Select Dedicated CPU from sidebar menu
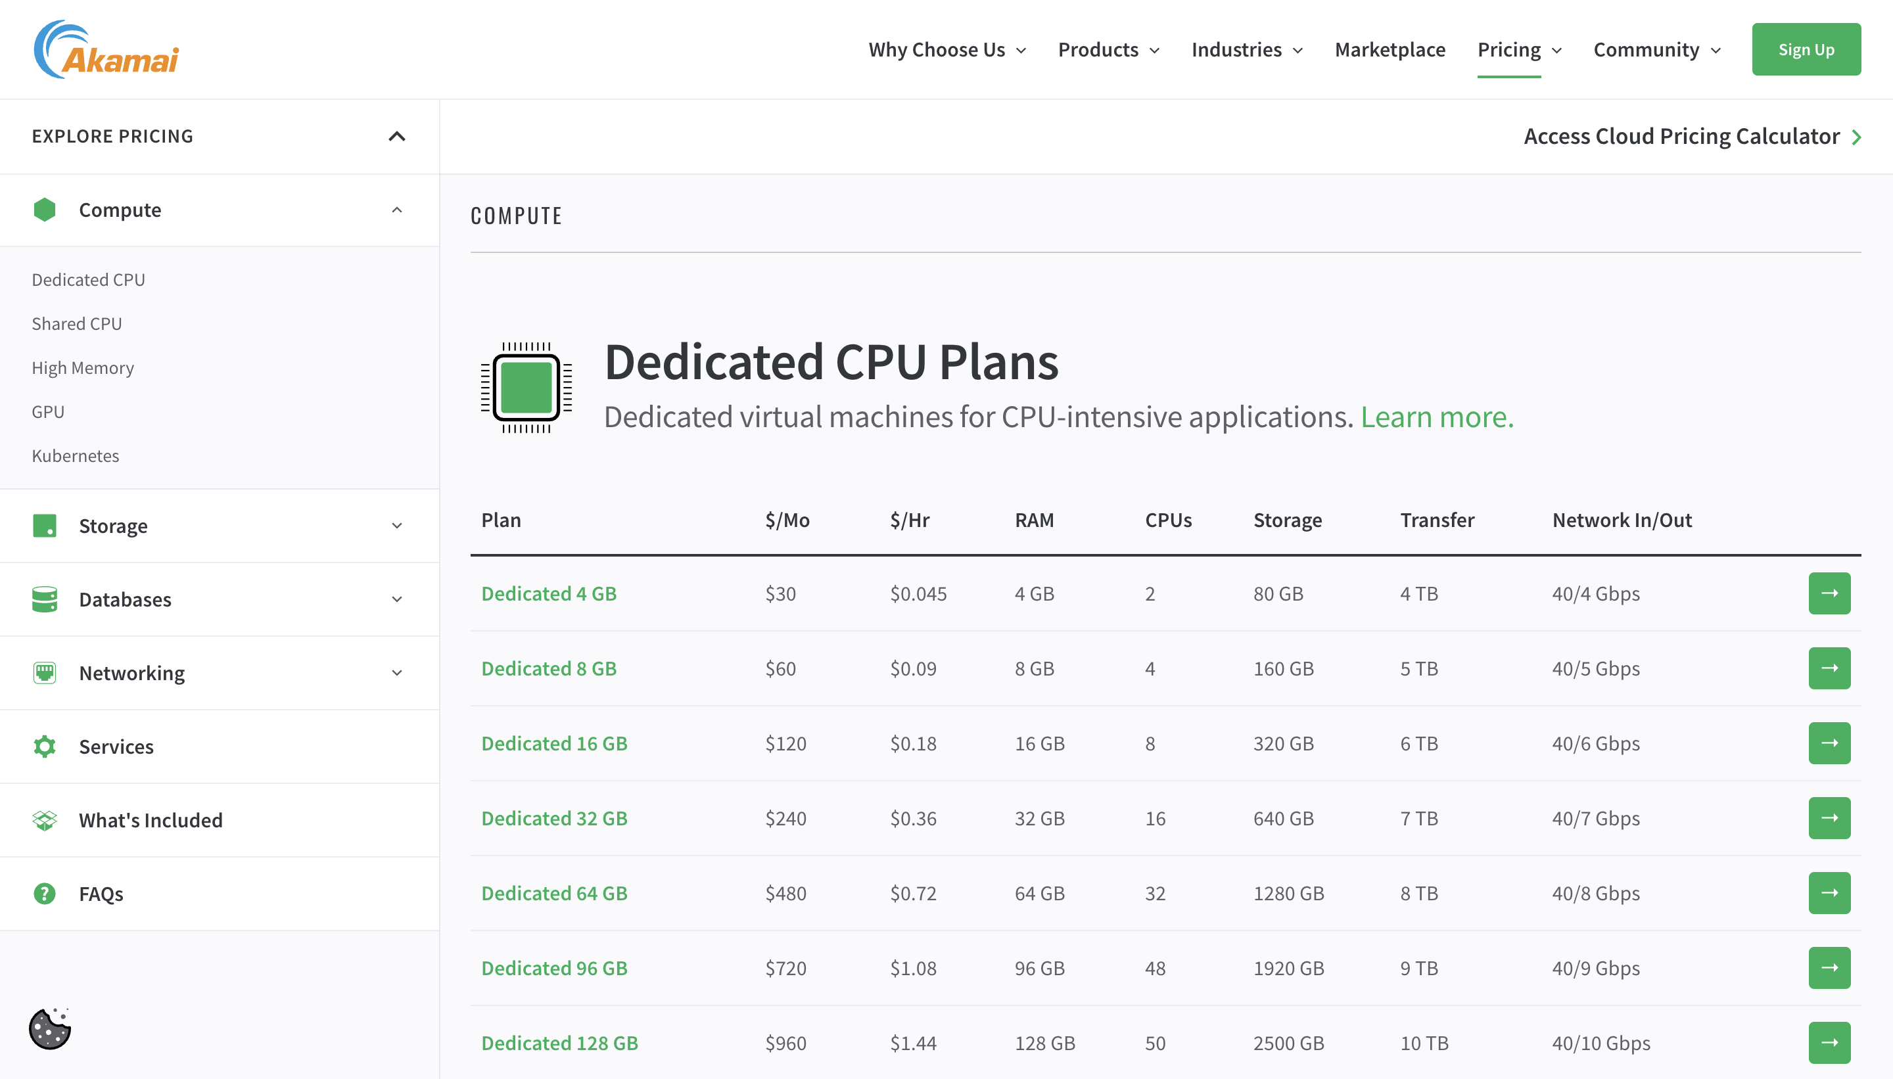 (x=89, y=278)
